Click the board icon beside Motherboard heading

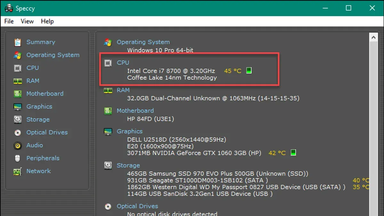[108, 111]
